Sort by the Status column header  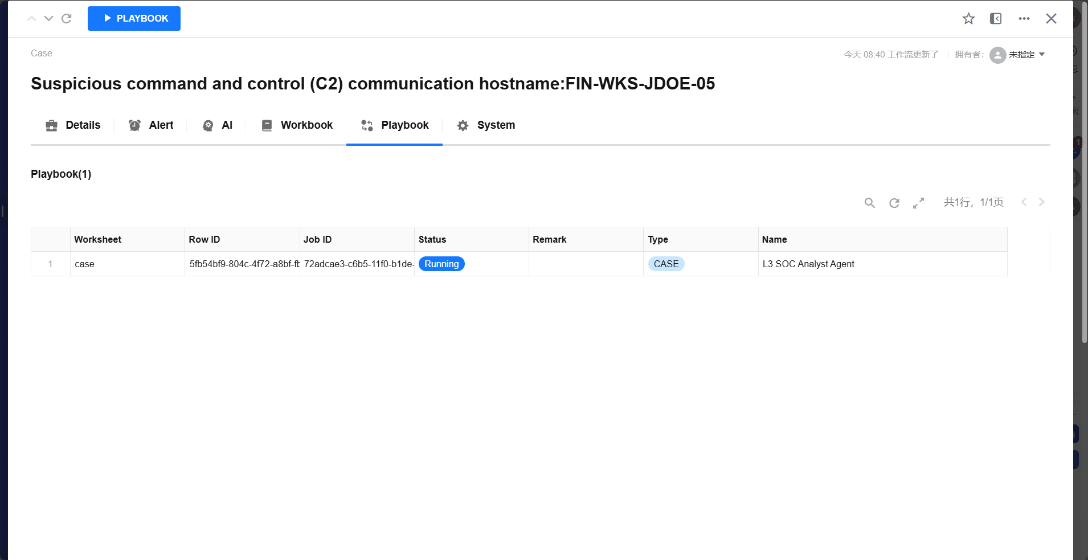(x=432, y=239)
